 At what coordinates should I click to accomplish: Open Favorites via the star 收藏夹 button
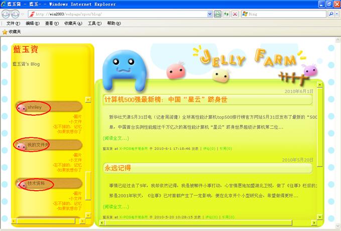pyautogui.click(x=12, y=31)
